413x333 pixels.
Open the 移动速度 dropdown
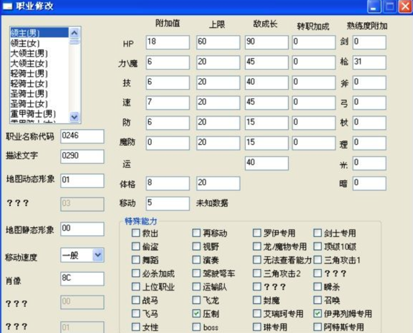pyautogui.click(x=98, y=255)
